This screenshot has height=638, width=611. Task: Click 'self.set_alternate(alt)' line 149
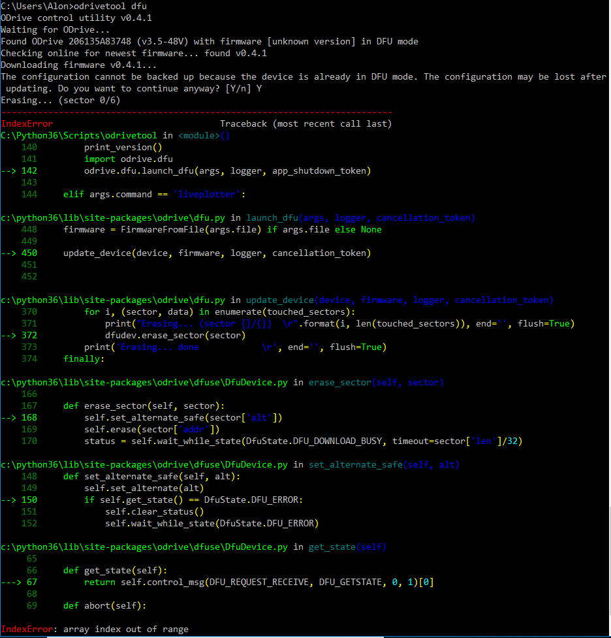(144, 488)
